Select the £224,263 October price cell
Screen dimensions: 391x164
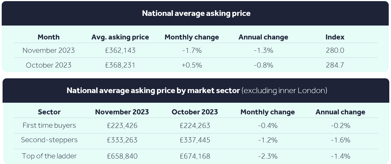click(195, 125)
